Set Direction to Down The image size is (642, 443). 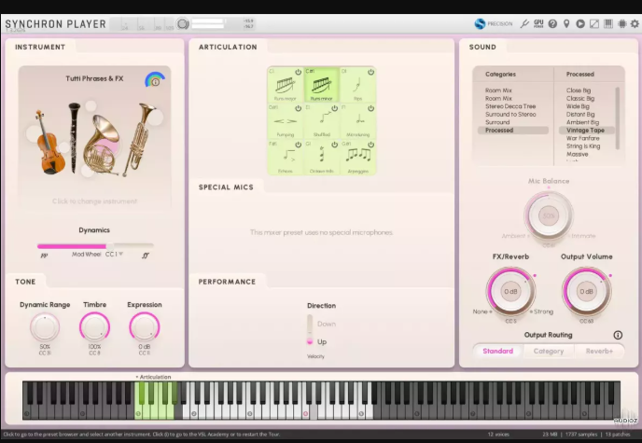[x=326, y=324]
